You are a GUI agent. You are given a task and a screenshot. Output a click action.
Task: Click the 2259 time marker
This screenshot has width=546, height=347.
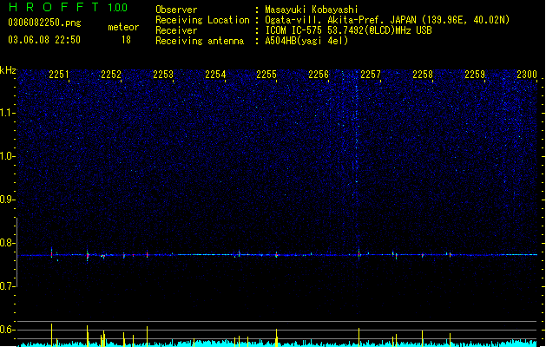coord(475,75)
